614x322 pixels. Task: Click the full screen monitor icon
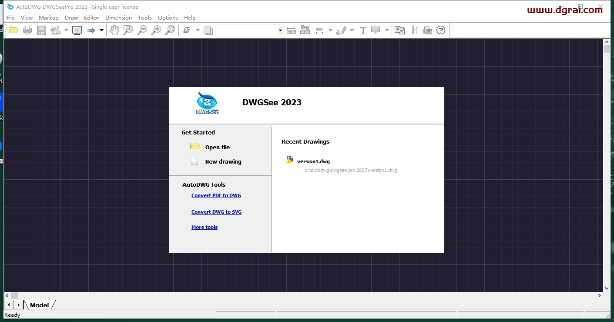77,30
